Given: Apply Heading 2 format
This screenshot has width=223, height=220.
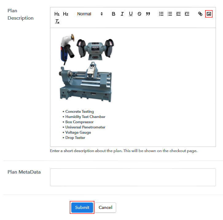Looking at the screenshot, I should [65, 14].
